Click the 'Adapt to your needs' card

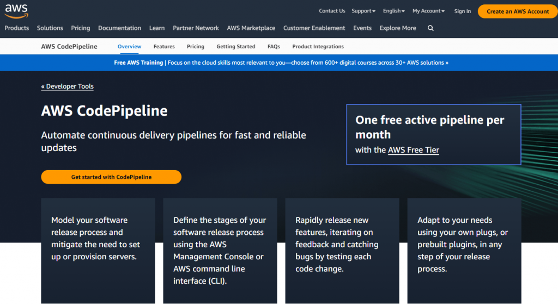click(464, 251)
